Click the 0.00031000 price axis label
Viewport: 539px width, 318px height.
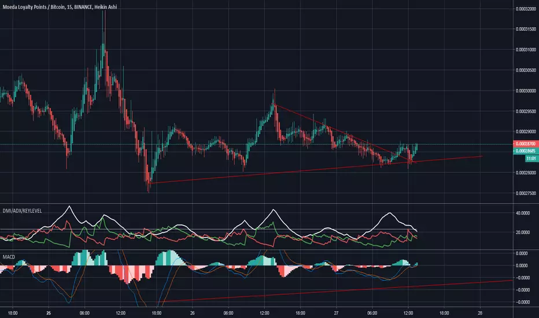(526, 50)
